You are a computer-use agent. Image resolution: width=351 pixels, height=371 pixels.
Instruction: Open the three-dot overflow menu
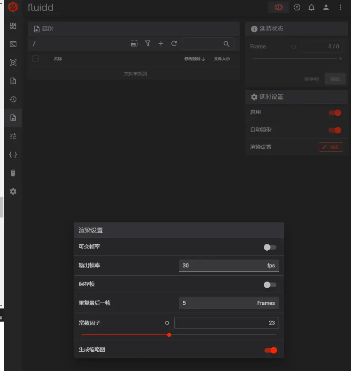pos(340,7)
